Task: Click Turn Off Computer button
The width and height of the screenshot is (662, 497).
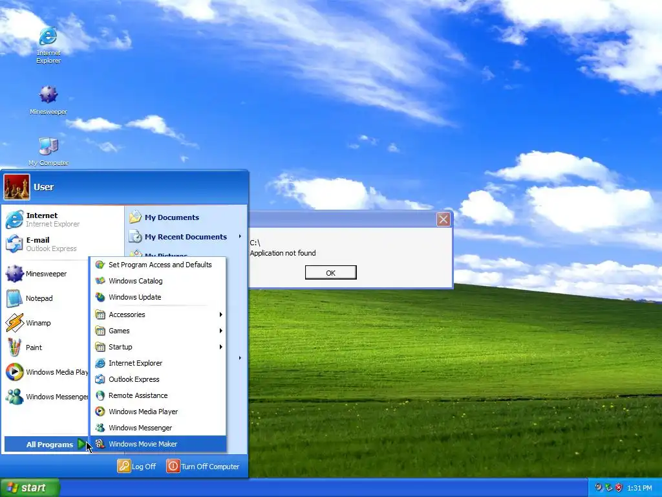Action: pos(203,466)
